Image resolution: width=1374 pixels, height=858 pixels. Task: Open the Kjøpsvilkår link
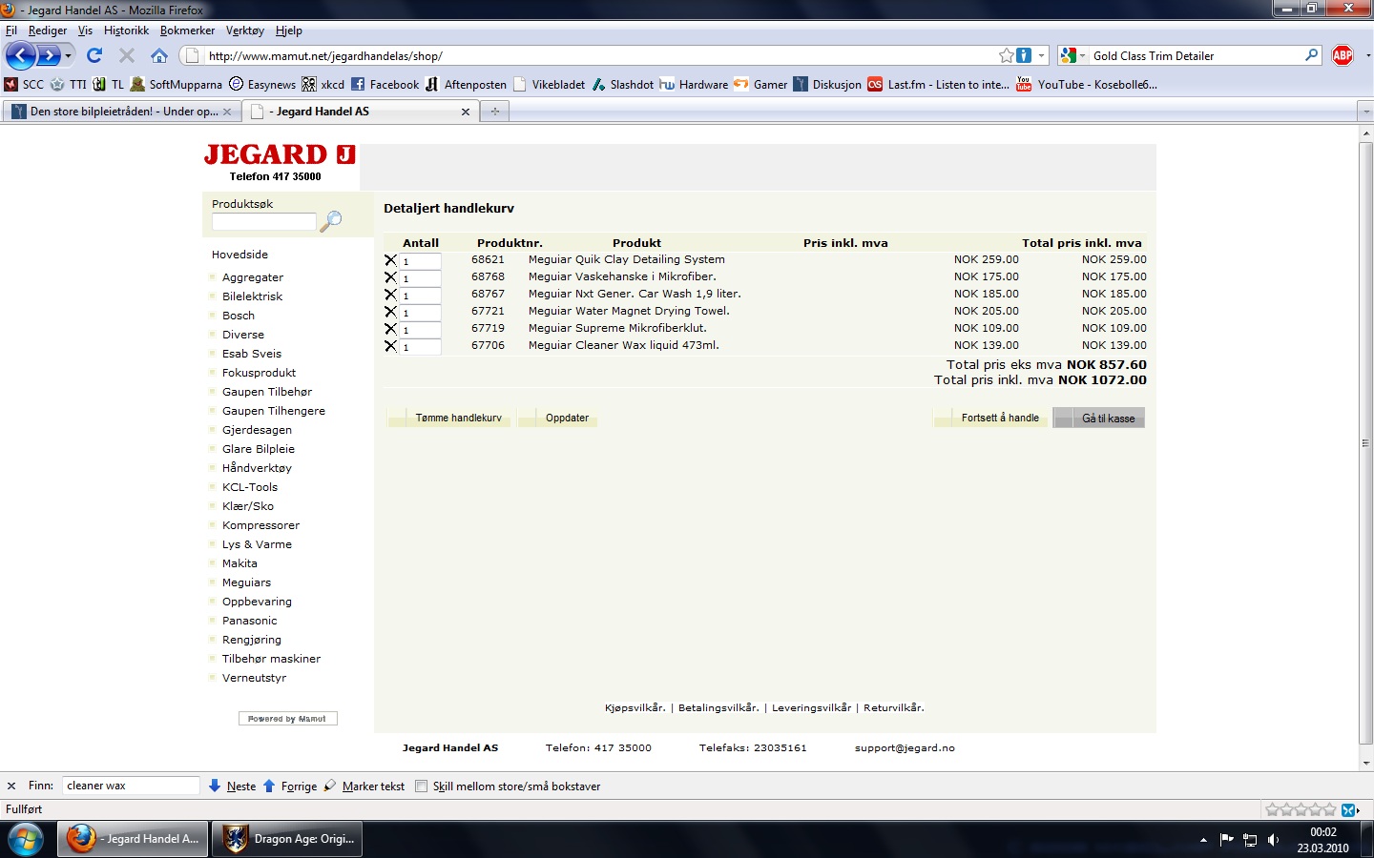coord(635,707)
